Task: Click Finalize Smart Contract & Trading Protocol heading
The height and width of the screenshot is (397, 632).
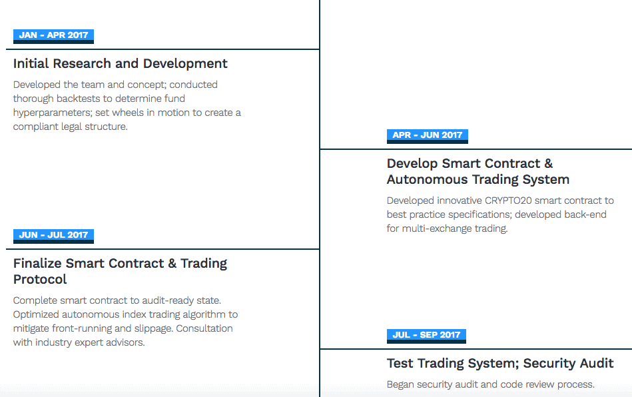Action: click(x=120, y=271)
